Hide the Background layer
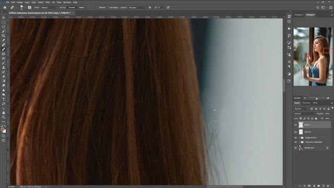334x188 pixels. pos(295,148)
